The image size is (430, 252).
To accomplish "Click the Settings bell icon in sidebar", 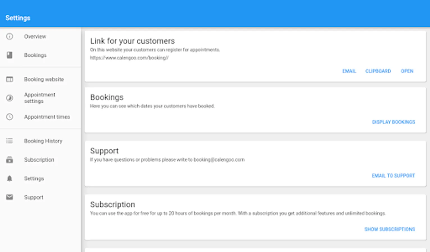I will [x=10, y=178].
